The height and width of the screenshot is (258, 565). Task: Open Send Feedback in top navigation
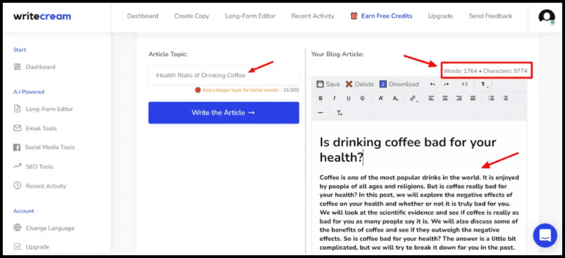tap(490, 16)
